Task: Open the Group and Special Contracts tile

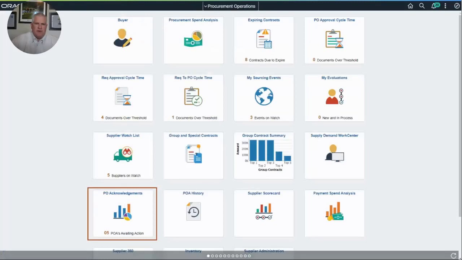Action: [x=193, y=156]
